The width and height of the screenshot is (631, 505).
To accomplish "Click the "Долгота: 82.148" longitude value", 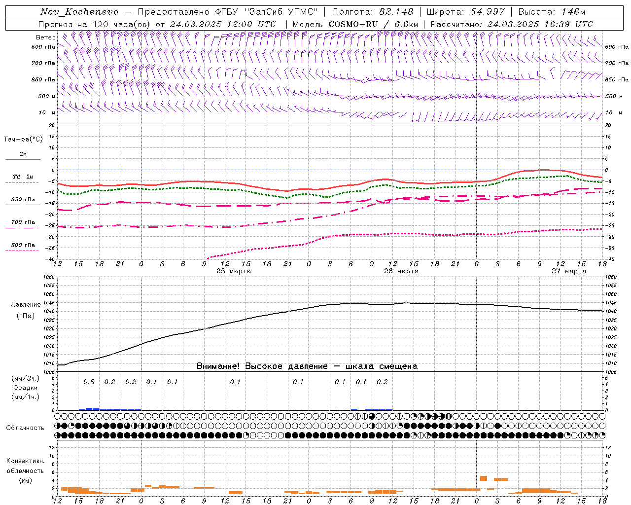I will click(x=373, y=12).
